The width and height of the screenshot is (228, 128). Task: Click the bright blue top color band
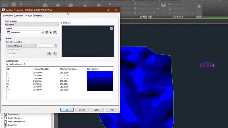click(100, 73)
